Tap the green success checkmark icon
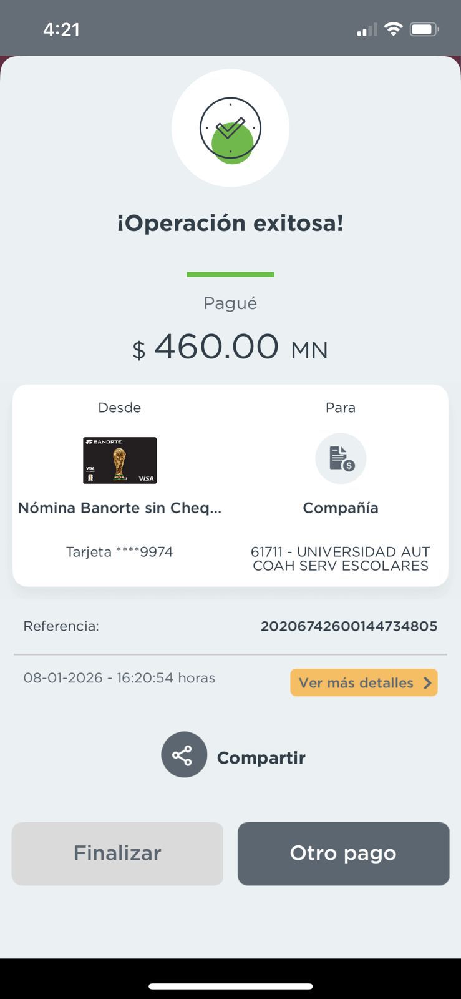 (x=230, y=129)
